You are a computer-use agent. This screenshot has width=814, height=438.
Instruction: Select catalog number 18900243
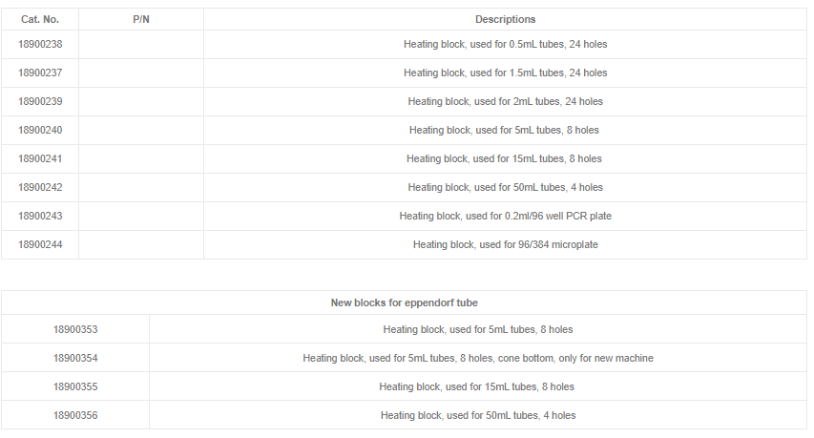[x=40, y=217]
